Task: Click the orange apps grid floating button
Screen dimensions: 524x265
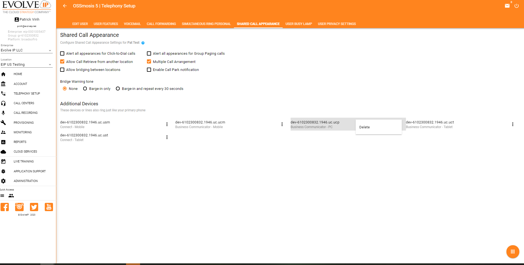Action: [512, 252]
